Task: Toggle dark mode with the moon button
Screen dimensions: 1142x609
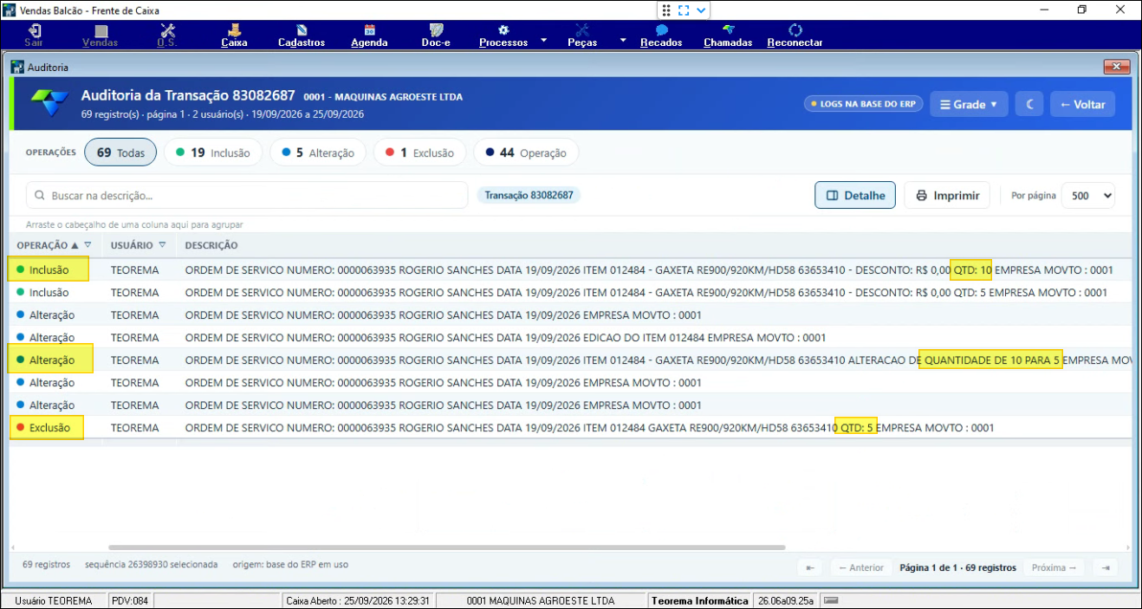Action: point(1029,105)
